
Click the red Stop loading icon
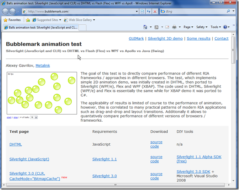[155, 11]
